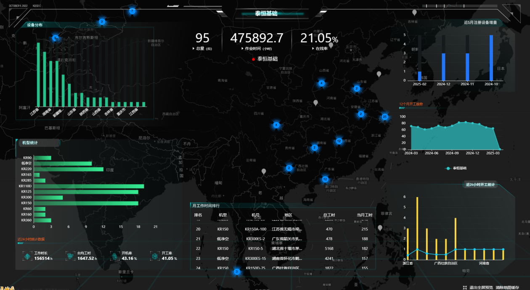Image resolution: width=530 pixels, height=290 pixels.
Task: Click the cluster marker 2 at 山东省
Action: coord(357,89)
